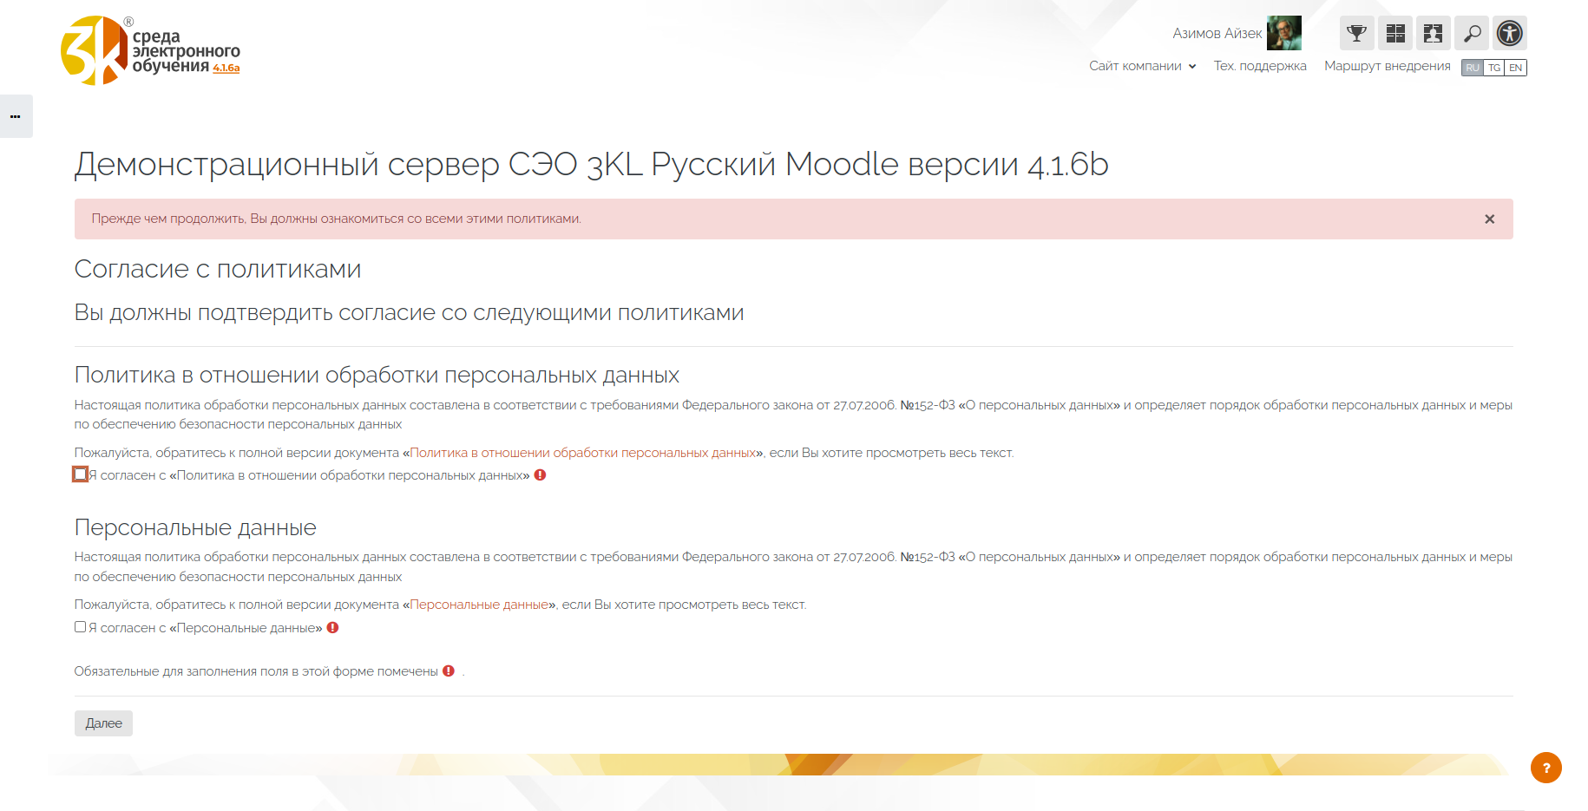Click the puzzle piece plugins icon

1434,34
